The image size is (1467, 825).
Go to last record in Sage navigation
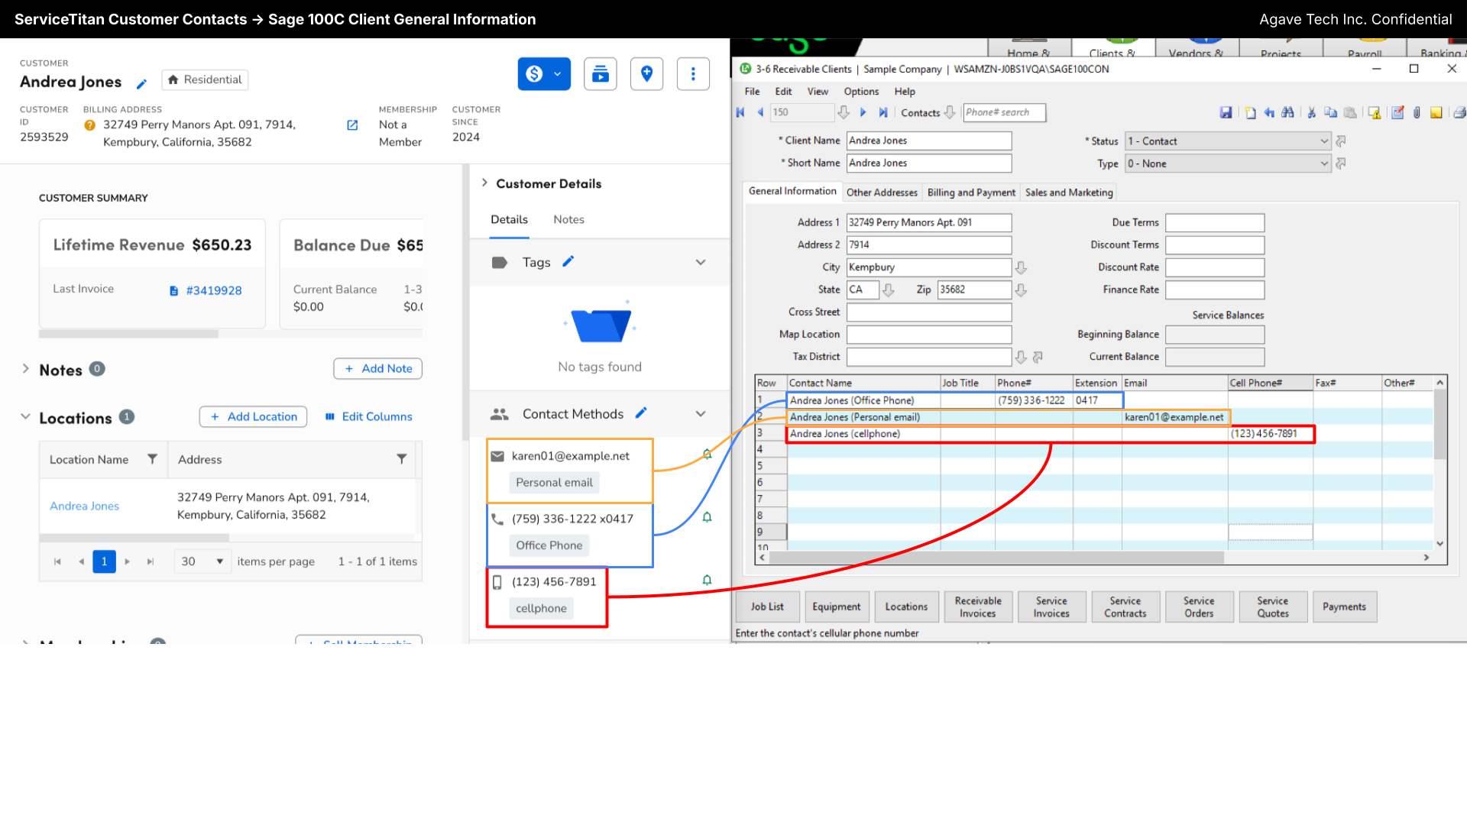(x=883, y=112)
